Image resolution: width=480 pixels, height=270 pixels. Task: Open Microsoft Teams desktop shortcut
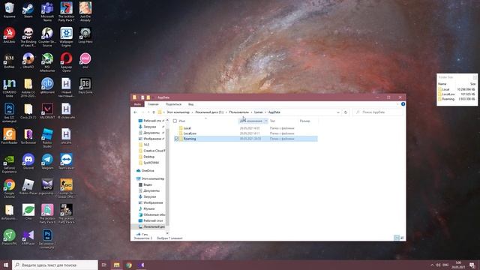(x=47, y=12)
